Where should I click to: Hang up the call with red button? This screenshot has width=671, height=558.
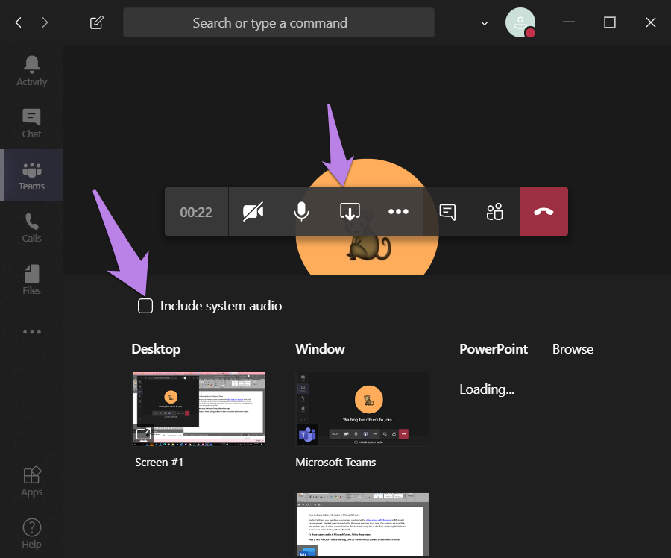[544, 212]
